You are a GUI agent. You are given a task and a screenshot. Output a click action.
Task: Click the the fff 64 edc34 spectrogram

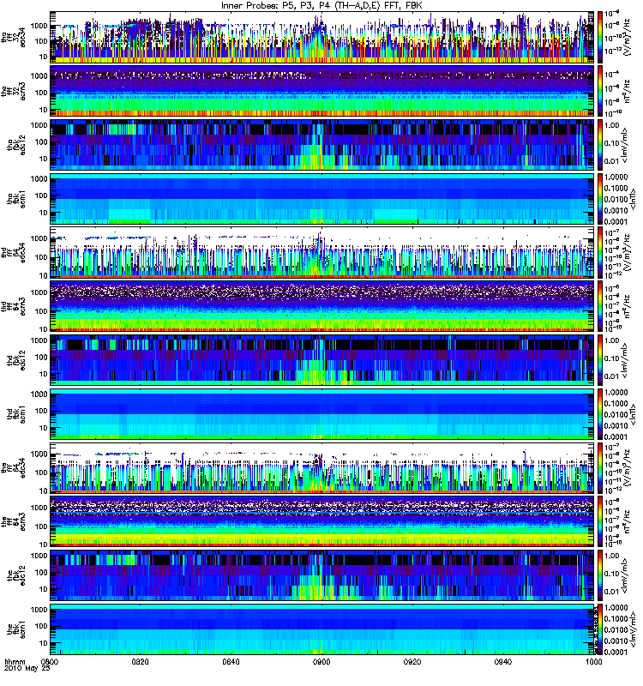click(321, 467)
